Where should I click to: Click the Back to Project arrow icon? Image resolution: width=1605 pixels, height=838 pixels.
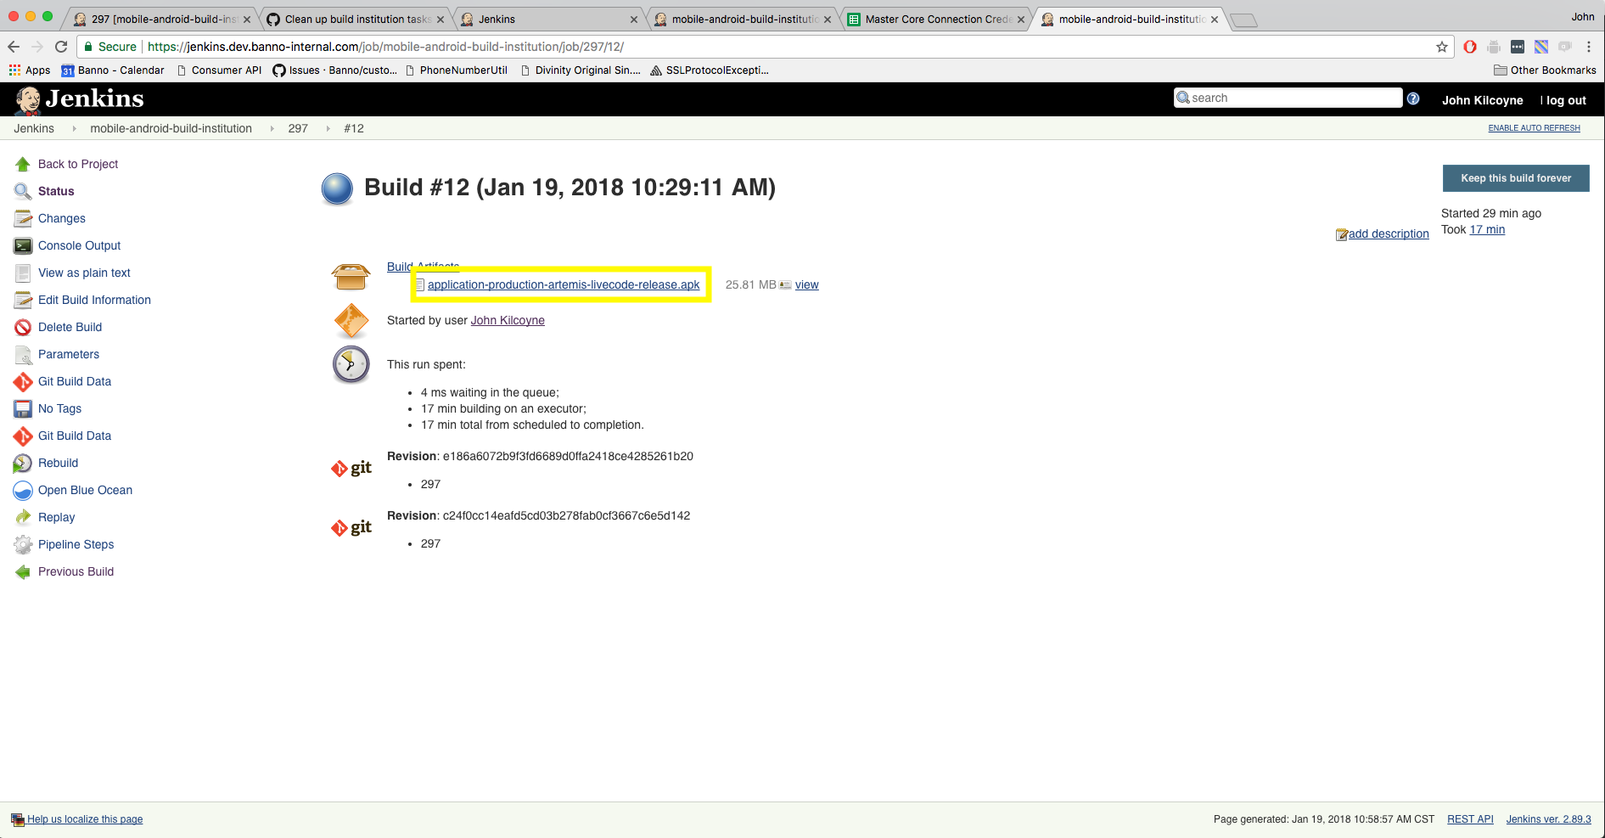click(x=23, y=164)
